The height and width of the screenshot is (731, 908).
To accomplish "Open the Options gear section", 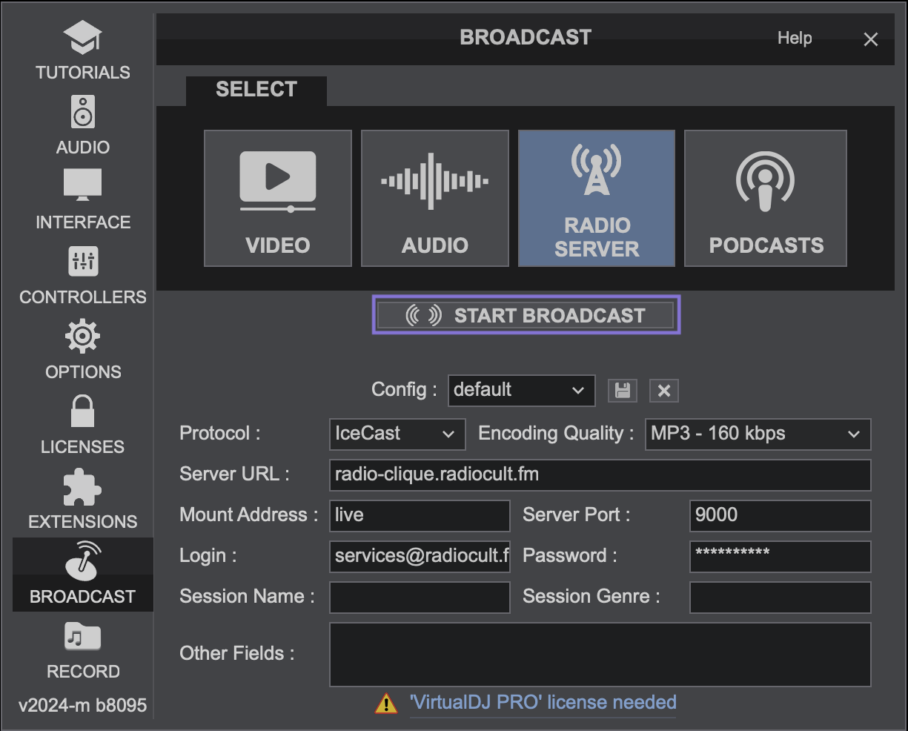I will click(82, 351).
